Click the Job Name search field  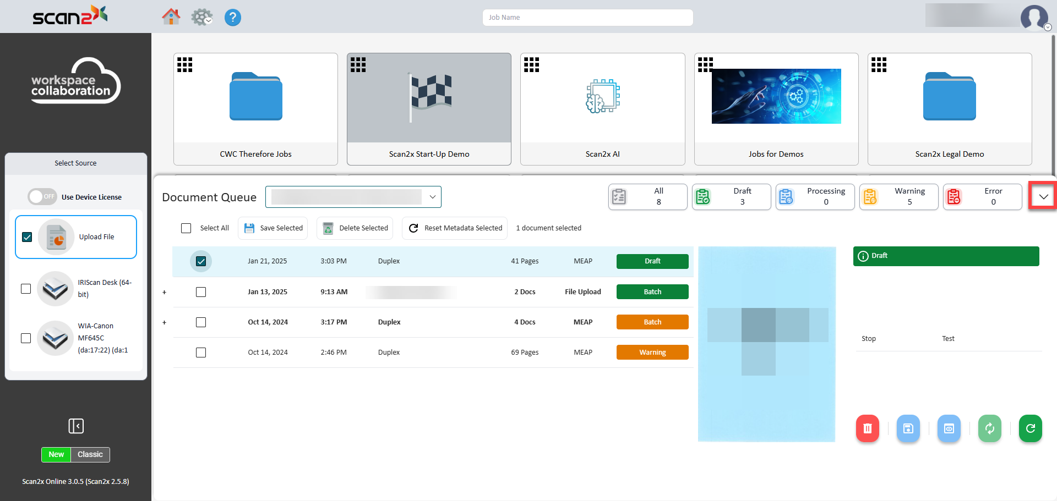pos(587,18)
